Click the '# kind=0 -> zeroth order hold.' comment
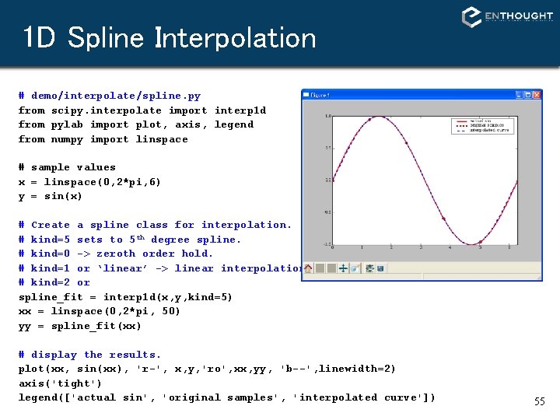The width and height of the screenshot is (560, 420). (x=116, y=254)
